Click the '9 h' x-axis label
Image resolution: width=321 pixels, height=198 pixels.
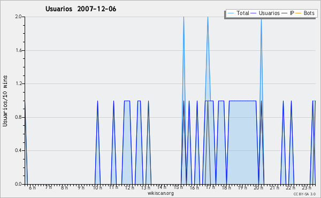pos(81,188)
